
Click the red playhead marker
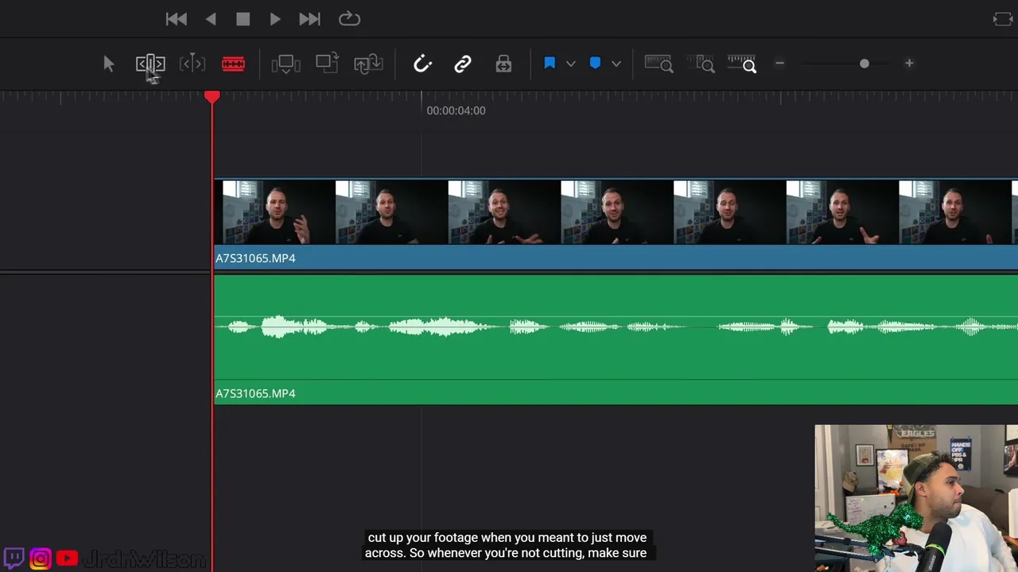click(212, 97)
